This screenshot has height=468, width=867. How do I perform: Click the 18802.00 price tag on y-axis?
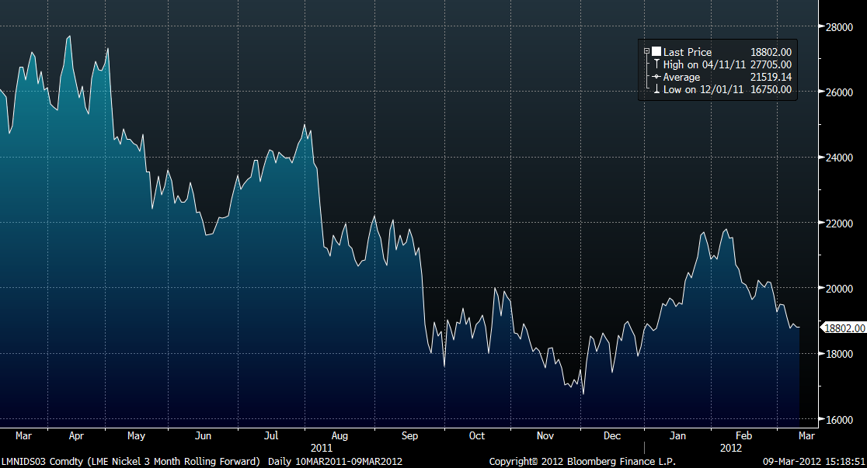pyautogui.click(x=844, y=328)
